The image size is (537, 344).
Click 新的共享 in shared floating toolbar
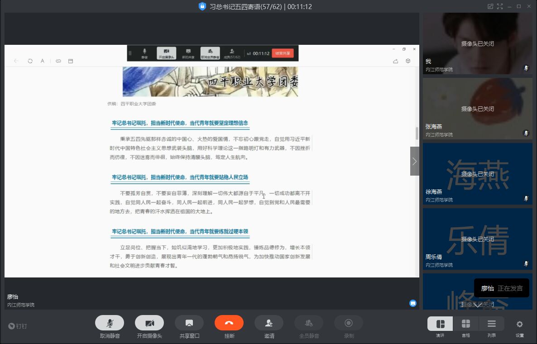[188, 53]
